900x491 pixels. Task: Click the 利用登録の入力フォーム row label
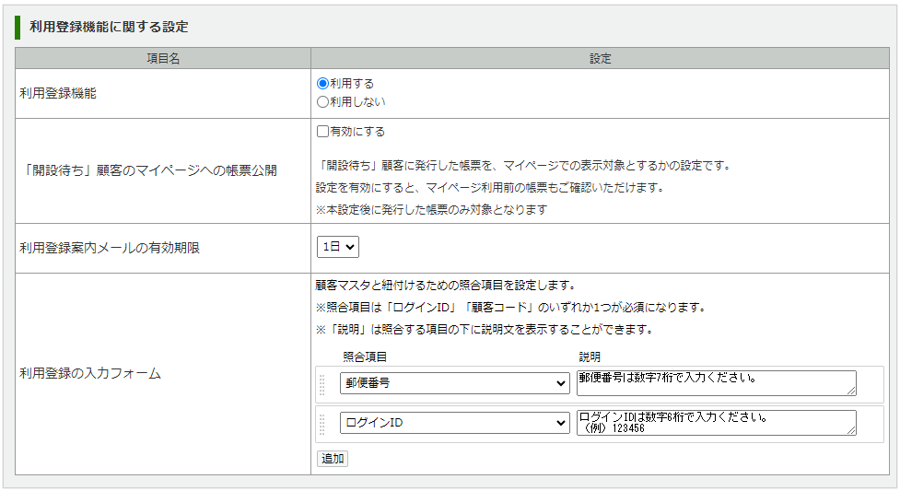(x=90, y=374)
